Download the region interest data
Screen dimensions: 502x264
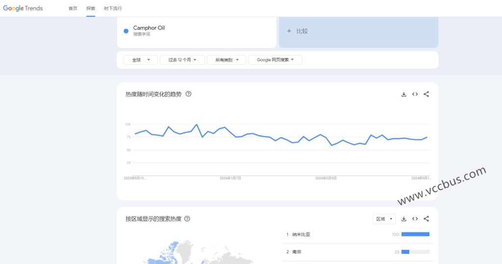[404, 219]
